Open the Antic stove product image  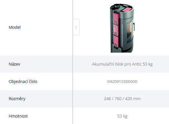click(122, 28)
